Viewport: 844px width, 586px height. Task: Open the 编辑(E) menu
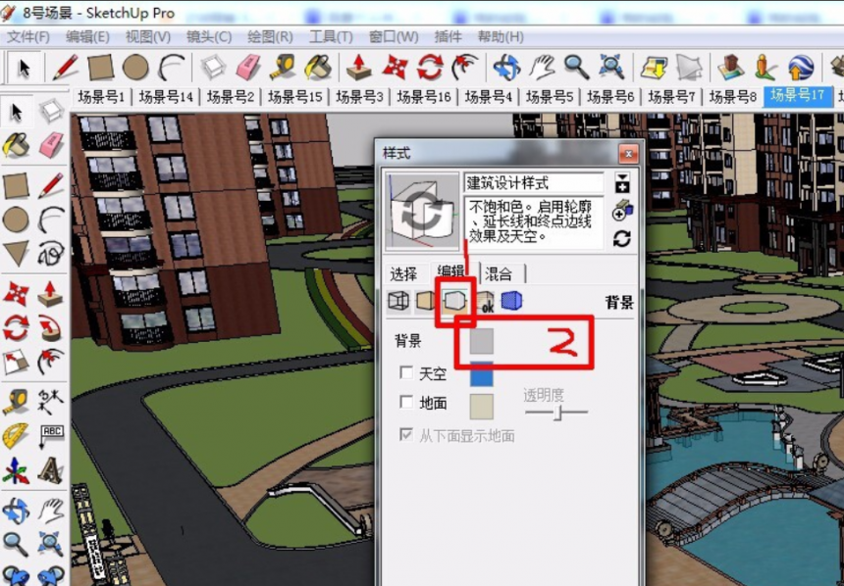87,37
